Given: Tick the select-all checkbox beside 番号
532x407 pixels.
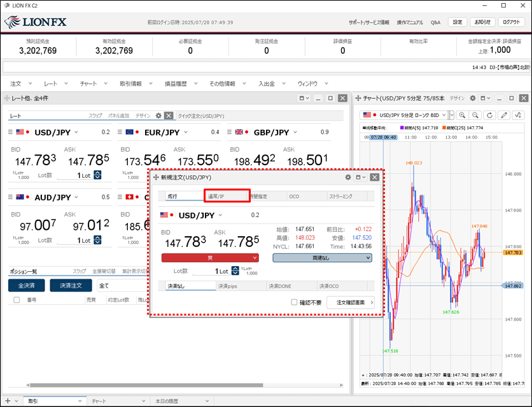Looking at the screenshot, I should pyautogui.click(x=17, y=300).
